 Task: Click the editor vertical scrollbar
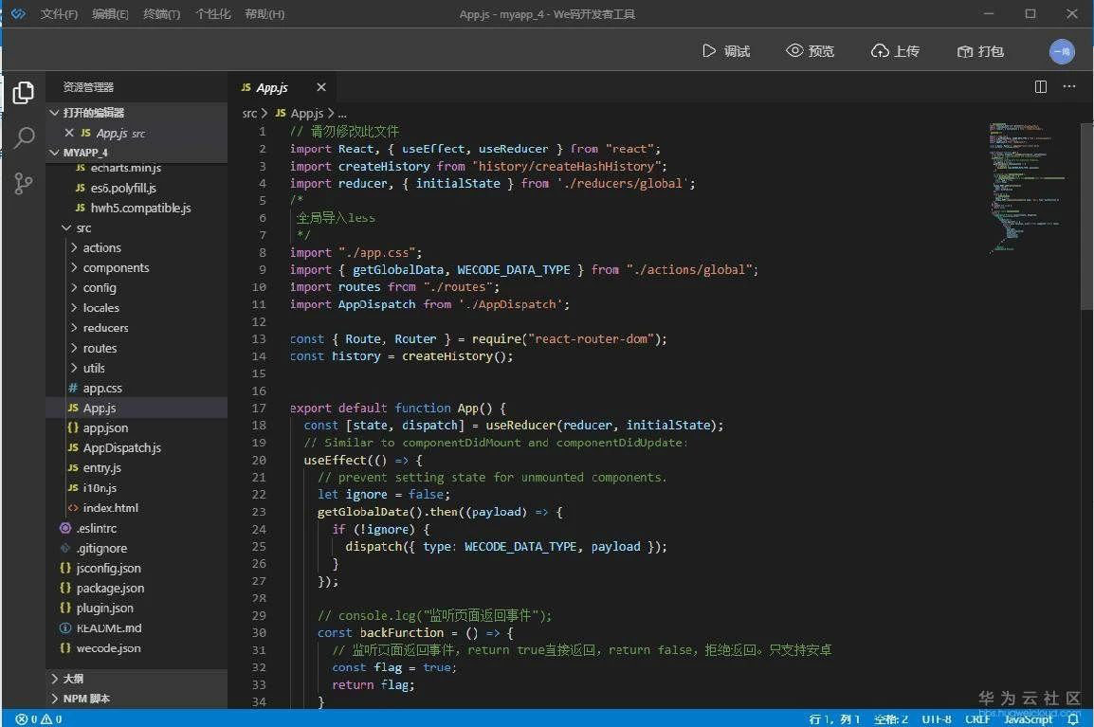pos(1087,216)
